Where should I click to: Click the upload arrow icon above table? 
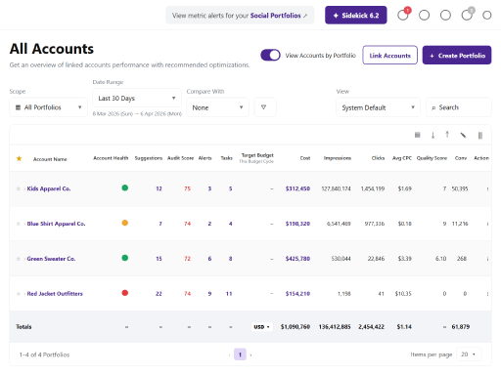click(447, 135)
